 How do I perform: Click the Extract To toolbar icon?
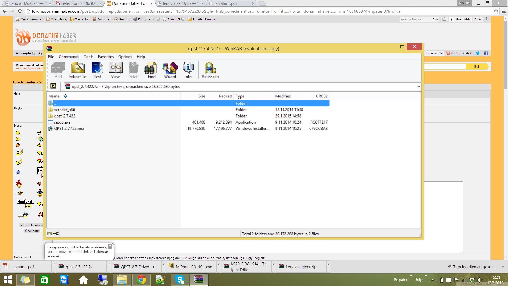(x=78, y=70)
